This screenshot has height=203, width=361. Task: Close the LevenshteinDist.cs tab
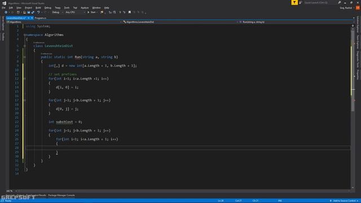(x=32, y=18)
